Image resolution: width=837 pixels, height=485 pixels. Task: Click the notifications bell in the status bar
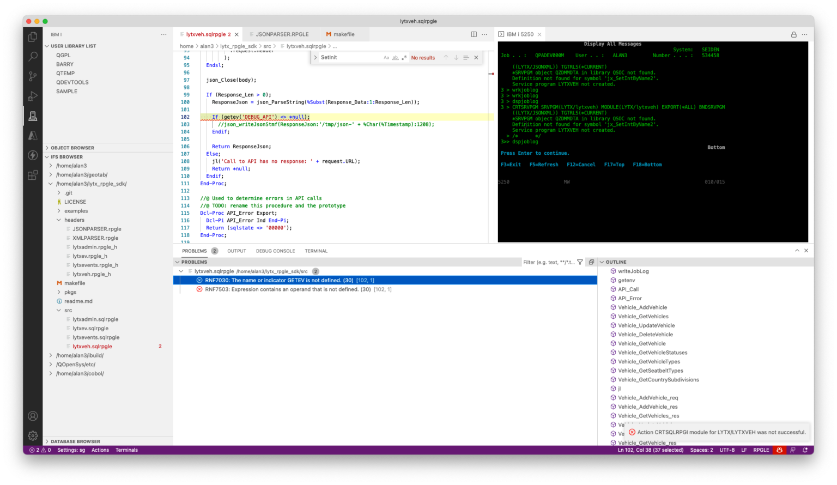(x=805, y=450)
